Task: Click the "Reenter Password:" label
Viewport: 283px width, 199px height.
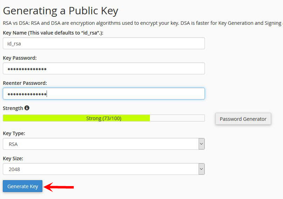Action: tap(25, 83)
